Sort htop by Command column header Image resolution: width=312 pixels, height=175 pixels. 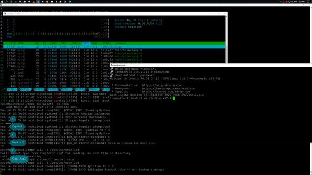point(120,43)
